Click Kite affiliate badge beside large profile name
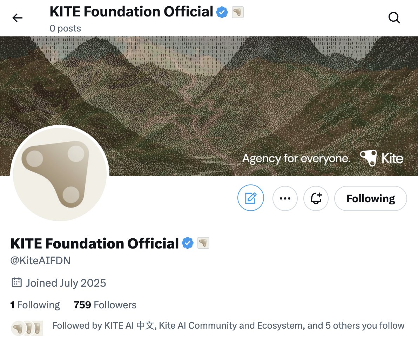The width and height of the screenshot is (418, 343). tap(203, 243)
